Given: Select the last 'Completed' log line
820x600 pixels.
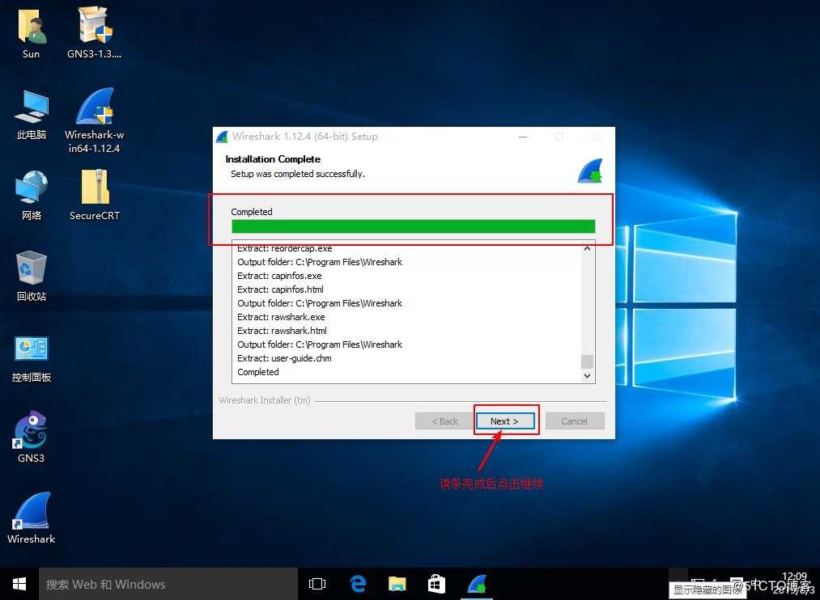Looking at the screenshot, I should point(258,372).
